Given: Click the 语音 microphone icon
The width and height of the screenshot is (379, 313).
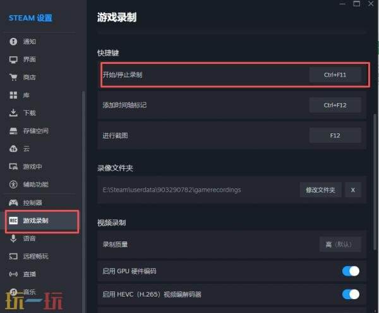Looking at the screenshot, I should [x=13, y=238].
